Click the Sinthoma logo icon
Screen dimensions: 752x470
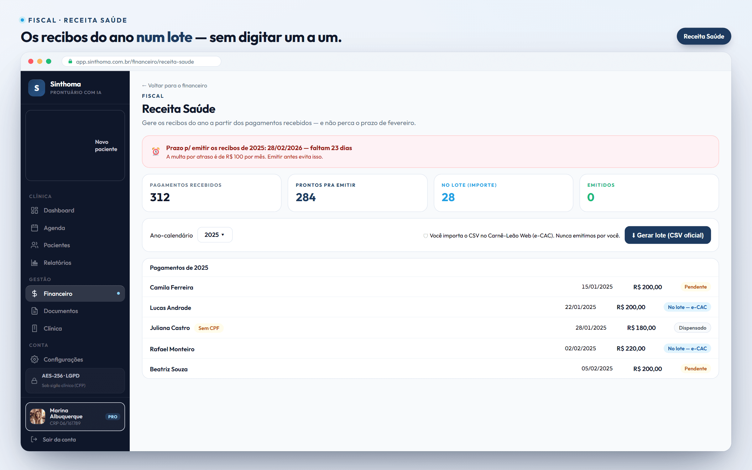37,88
